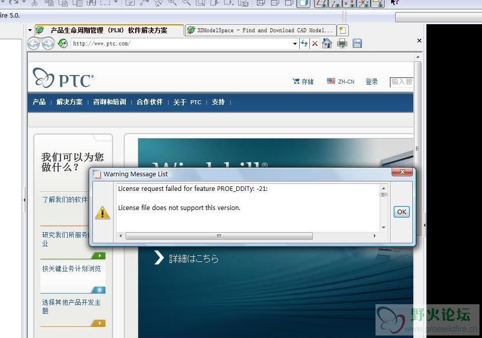Click the zoom out magnifier toolbar icon
Viewport: 482px width, 338px height.
[x=186, y=3]
